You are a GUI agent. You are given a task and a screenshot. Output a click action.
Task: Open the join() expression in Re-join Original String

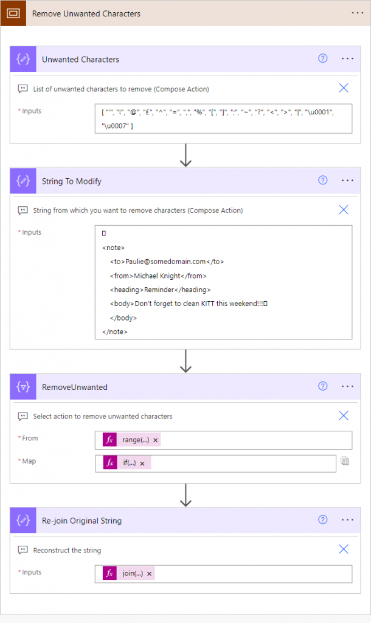[x=128, y=573]
